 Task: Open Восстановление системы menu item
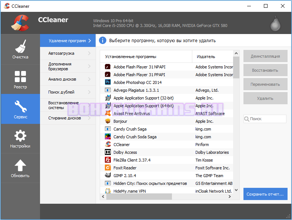pos(68,105)
